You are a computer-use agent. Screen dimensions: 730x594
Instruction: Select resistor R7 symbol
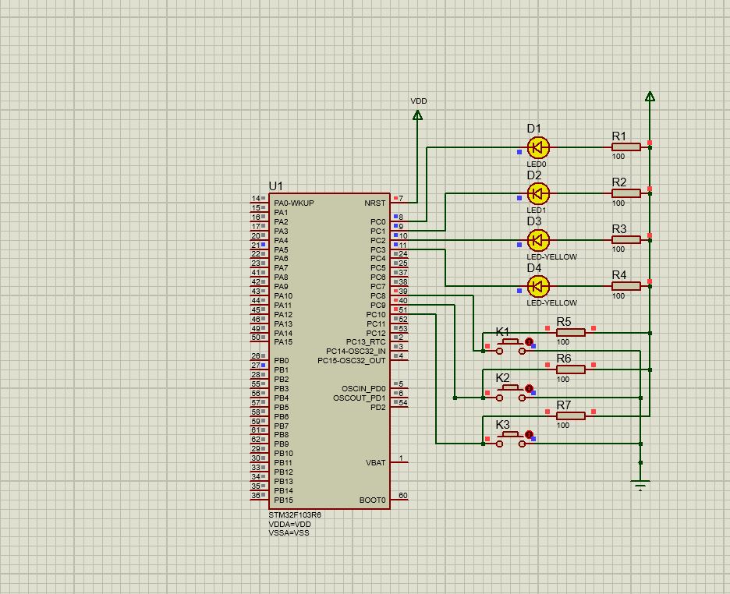click(x=570, y=416)
